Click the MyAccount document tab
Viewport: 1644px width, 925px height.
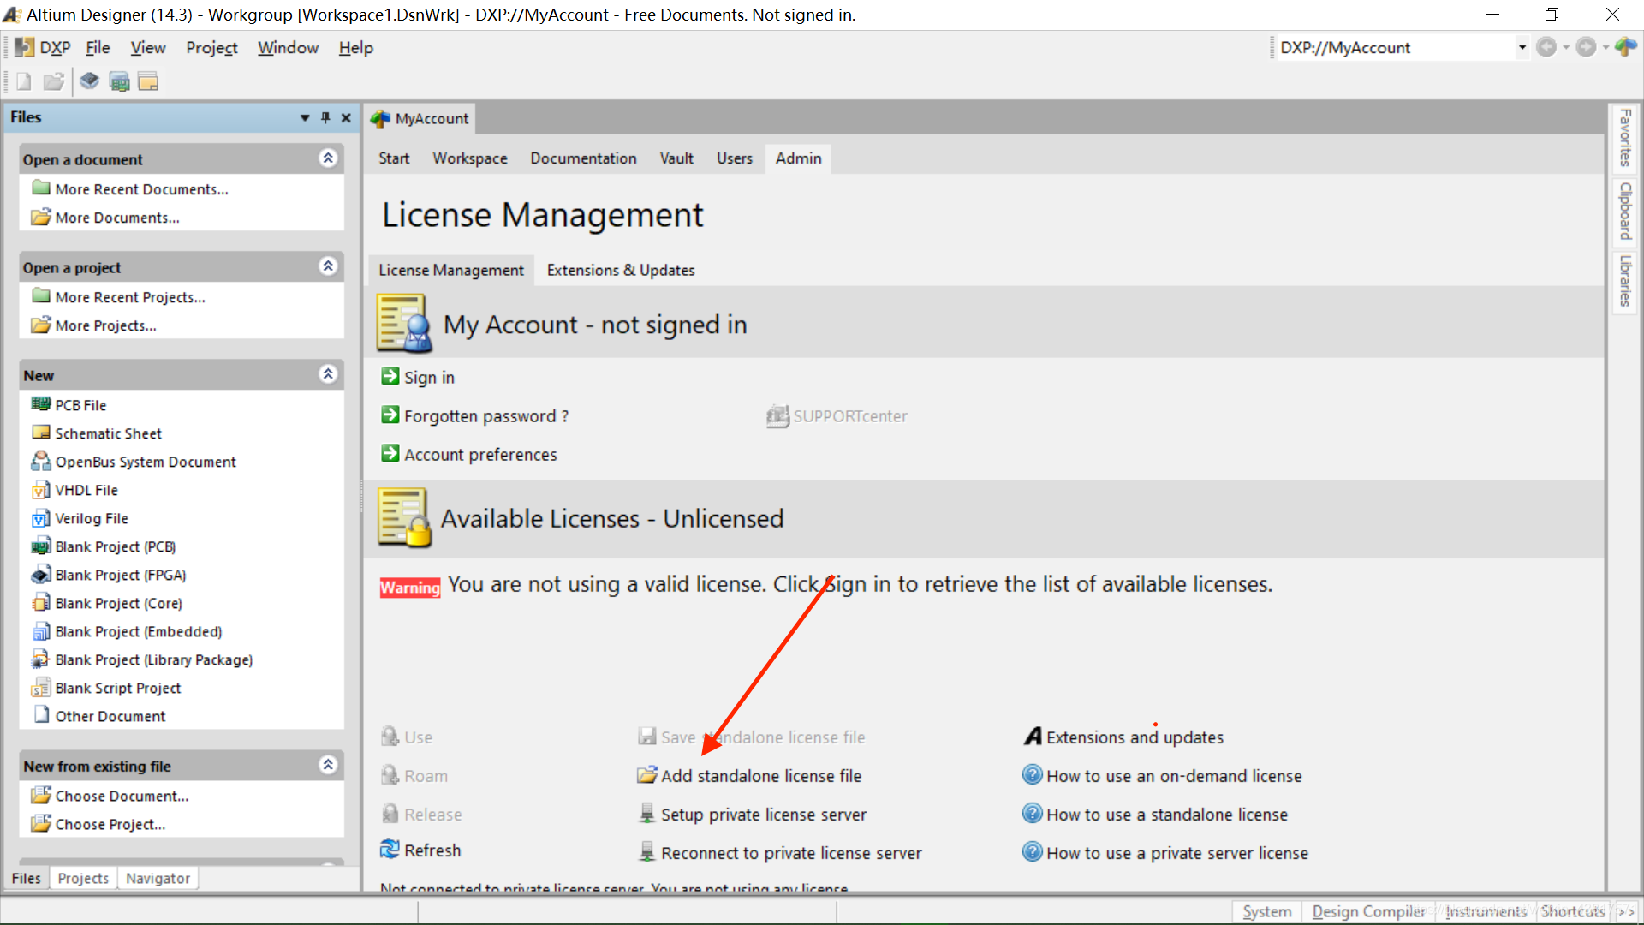click(x=420, y=118)
